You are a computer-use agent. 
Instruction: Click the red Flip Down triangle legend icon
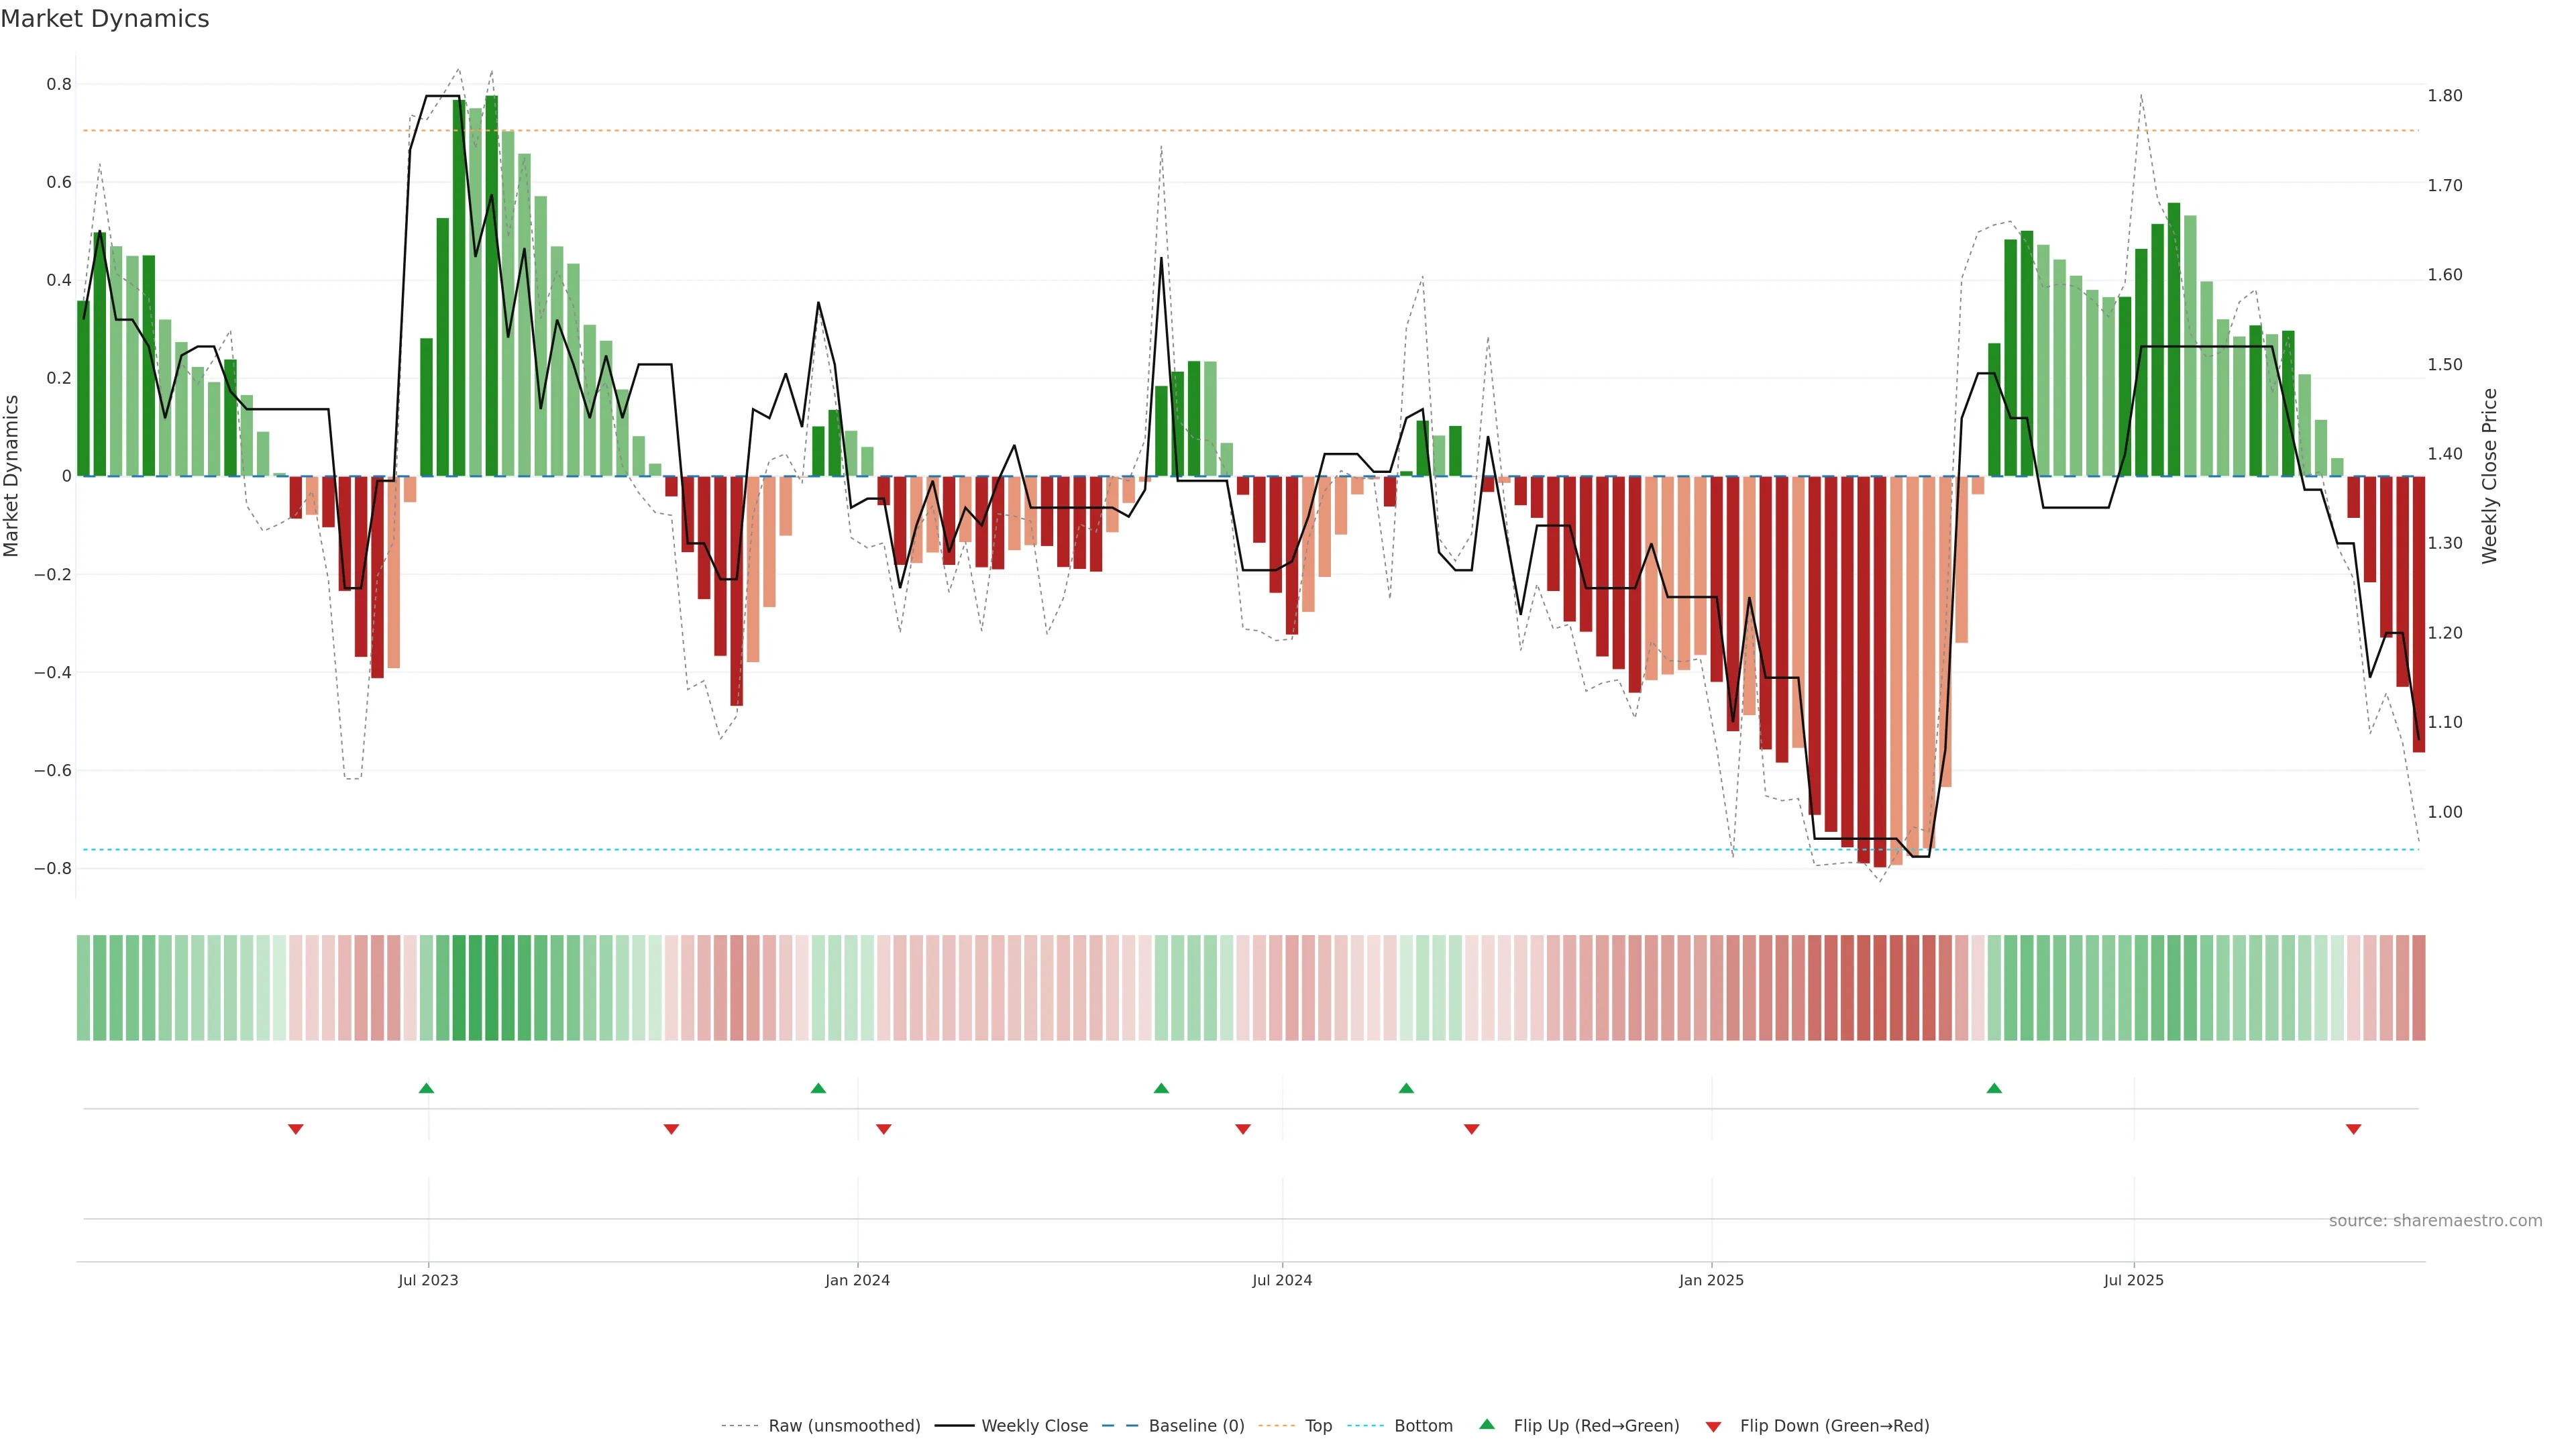(1713, 1426)
